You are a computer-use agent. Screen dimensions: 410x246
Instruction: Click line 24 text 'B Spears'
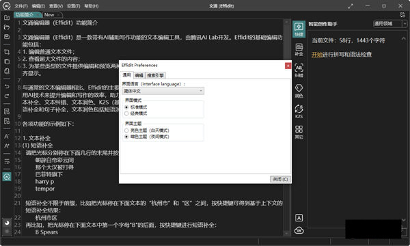[x=46, y=232]
